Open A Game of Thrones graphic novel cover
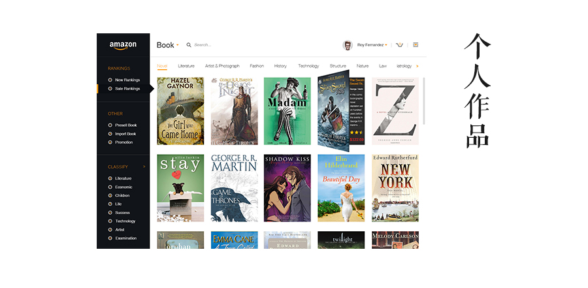 pos(235,188)
